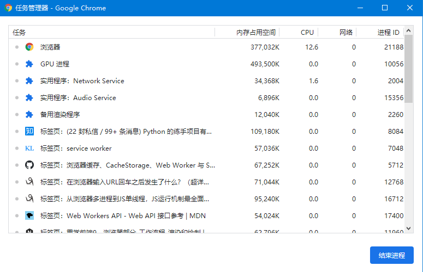Click the puzzle icon for 备用渲染程序
The height and width of the screenshot is (272, 423).
pos(29,115)
